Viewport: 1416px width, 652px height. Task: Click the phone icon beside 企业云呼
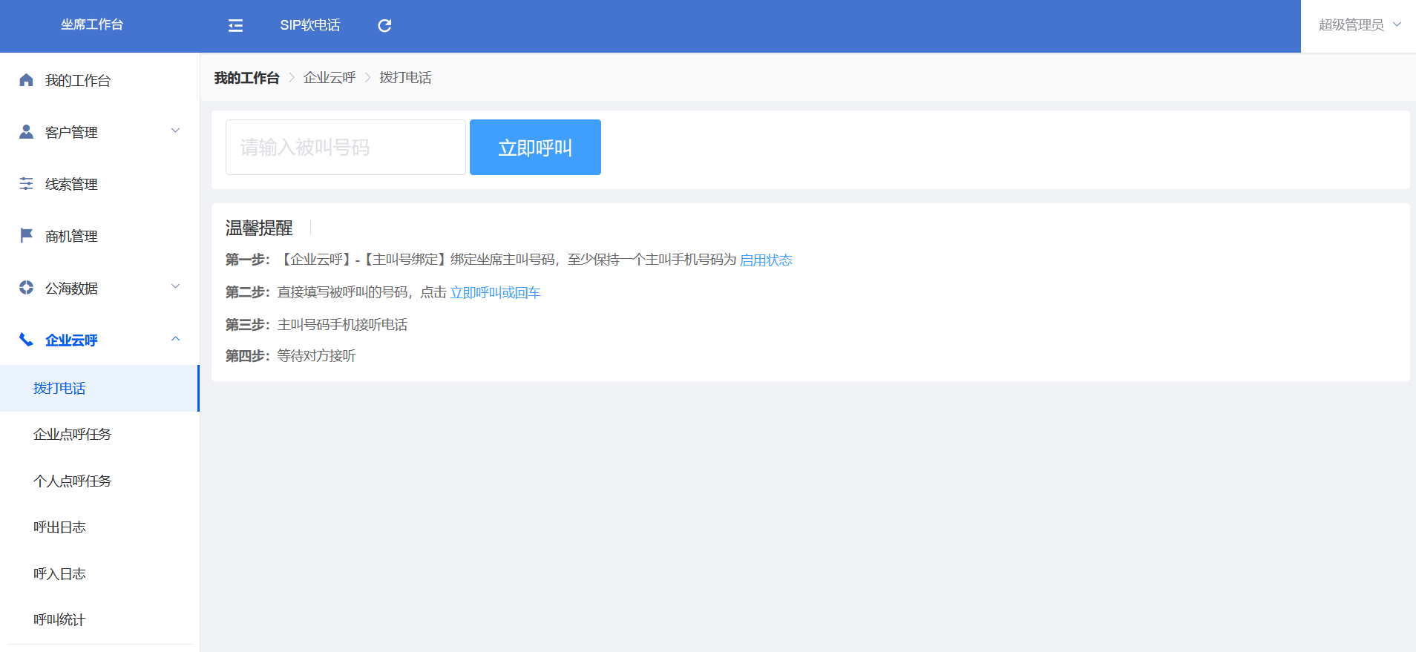(x=26, y=340)
